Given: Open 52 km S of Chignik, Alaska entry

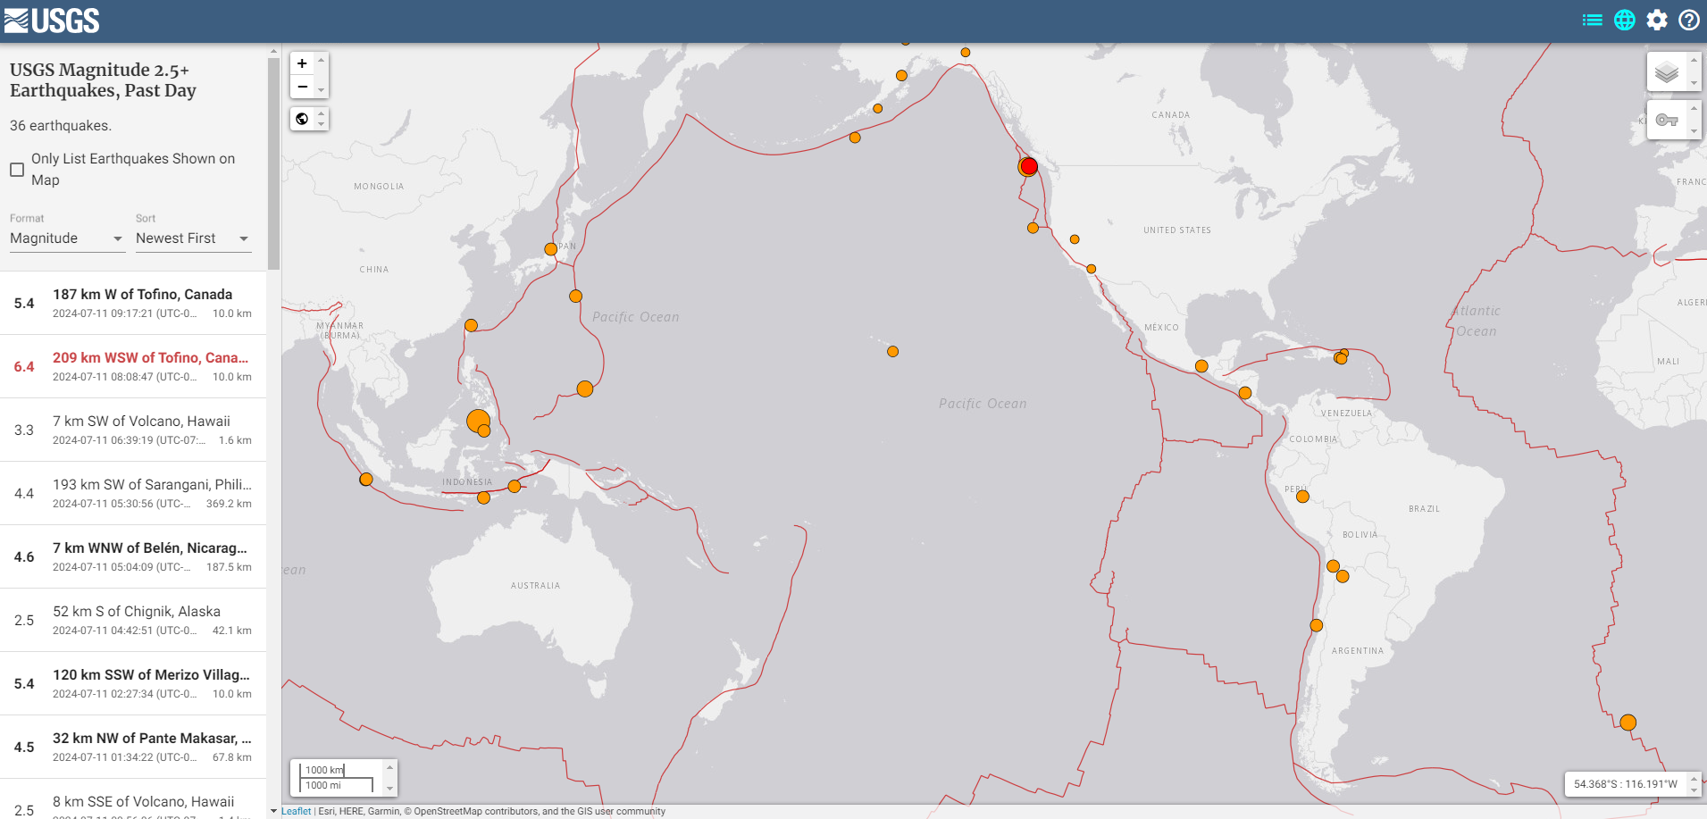Looking at the screenshot, I should click(133, 620).
